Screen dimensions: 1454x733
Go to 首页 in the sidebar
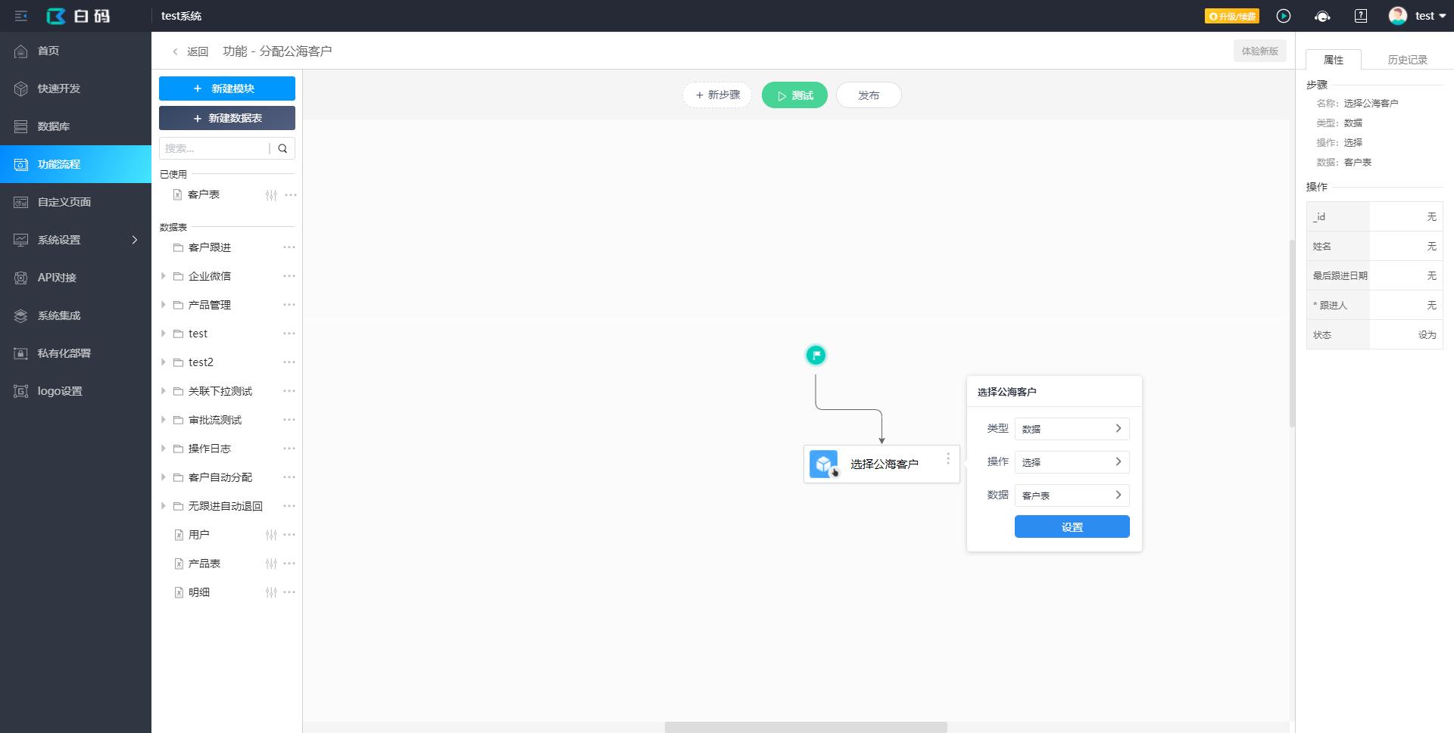pyautogui.click(x=76, y=51)
